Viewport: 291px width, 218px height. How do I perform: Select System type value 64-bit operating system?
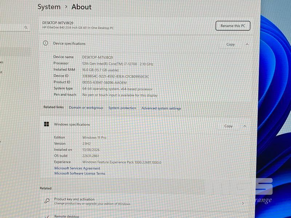pos(117,89)
